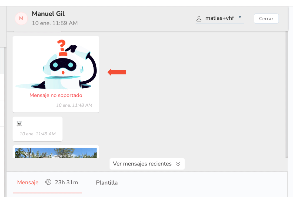Click the confused robot unsupported-message image
Image resolution: width=293 pixels, height=197 pixels.
tap(56, 64)
